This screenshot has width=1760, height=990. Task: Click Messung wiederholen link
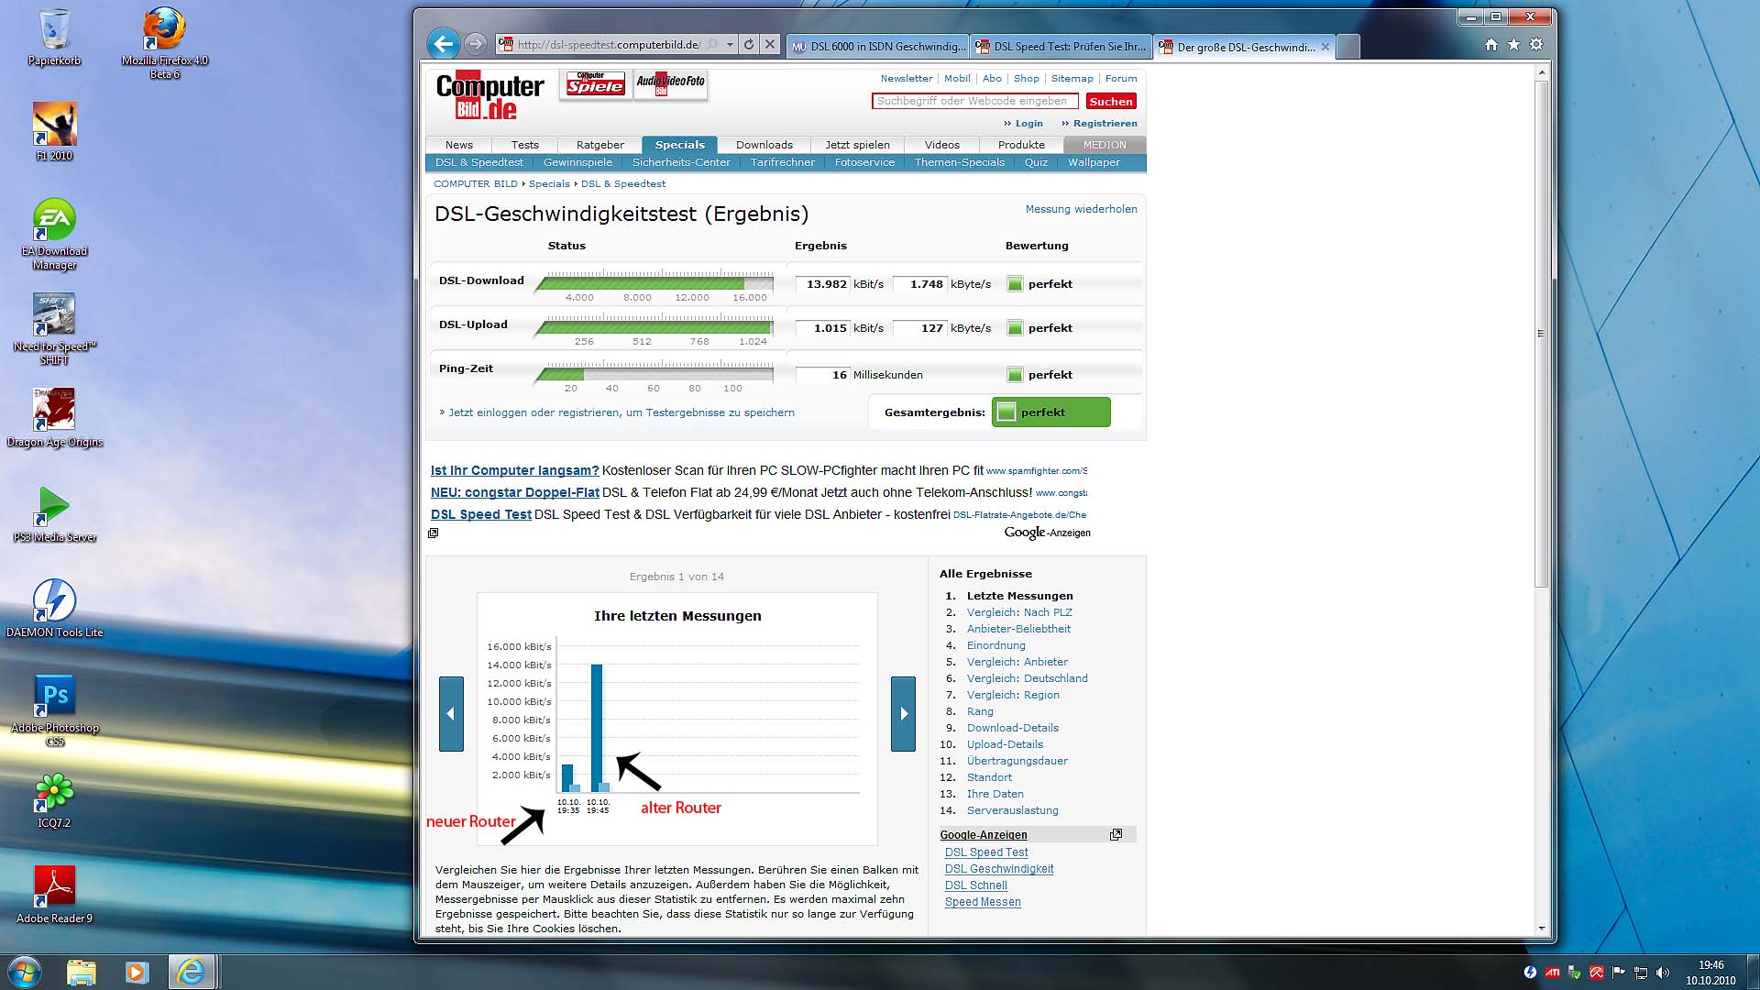pos(1081,209)
